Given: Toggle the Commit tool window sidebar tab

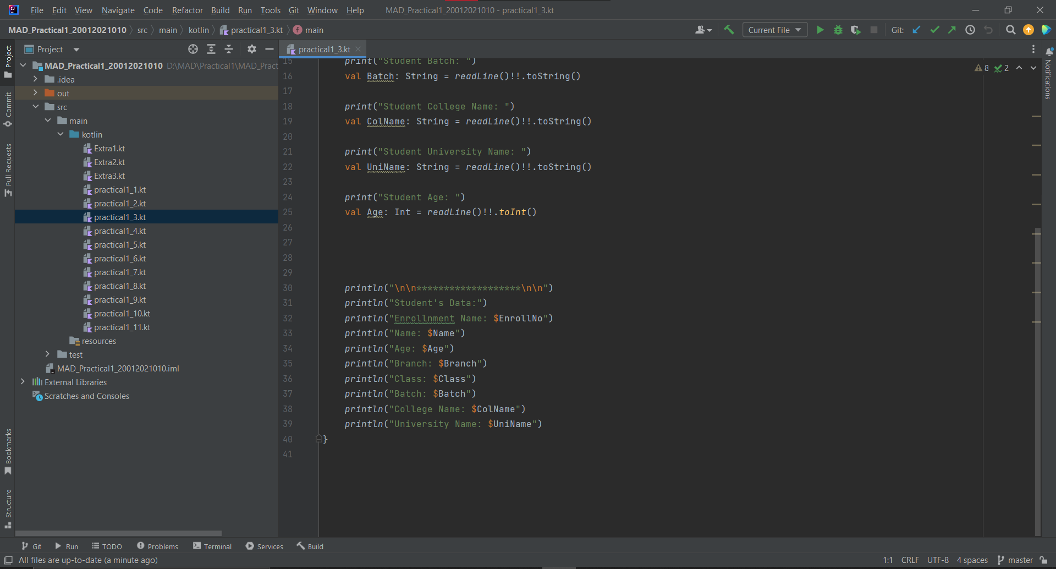Looking at the screenshot, I should click(x=8, y=110).
